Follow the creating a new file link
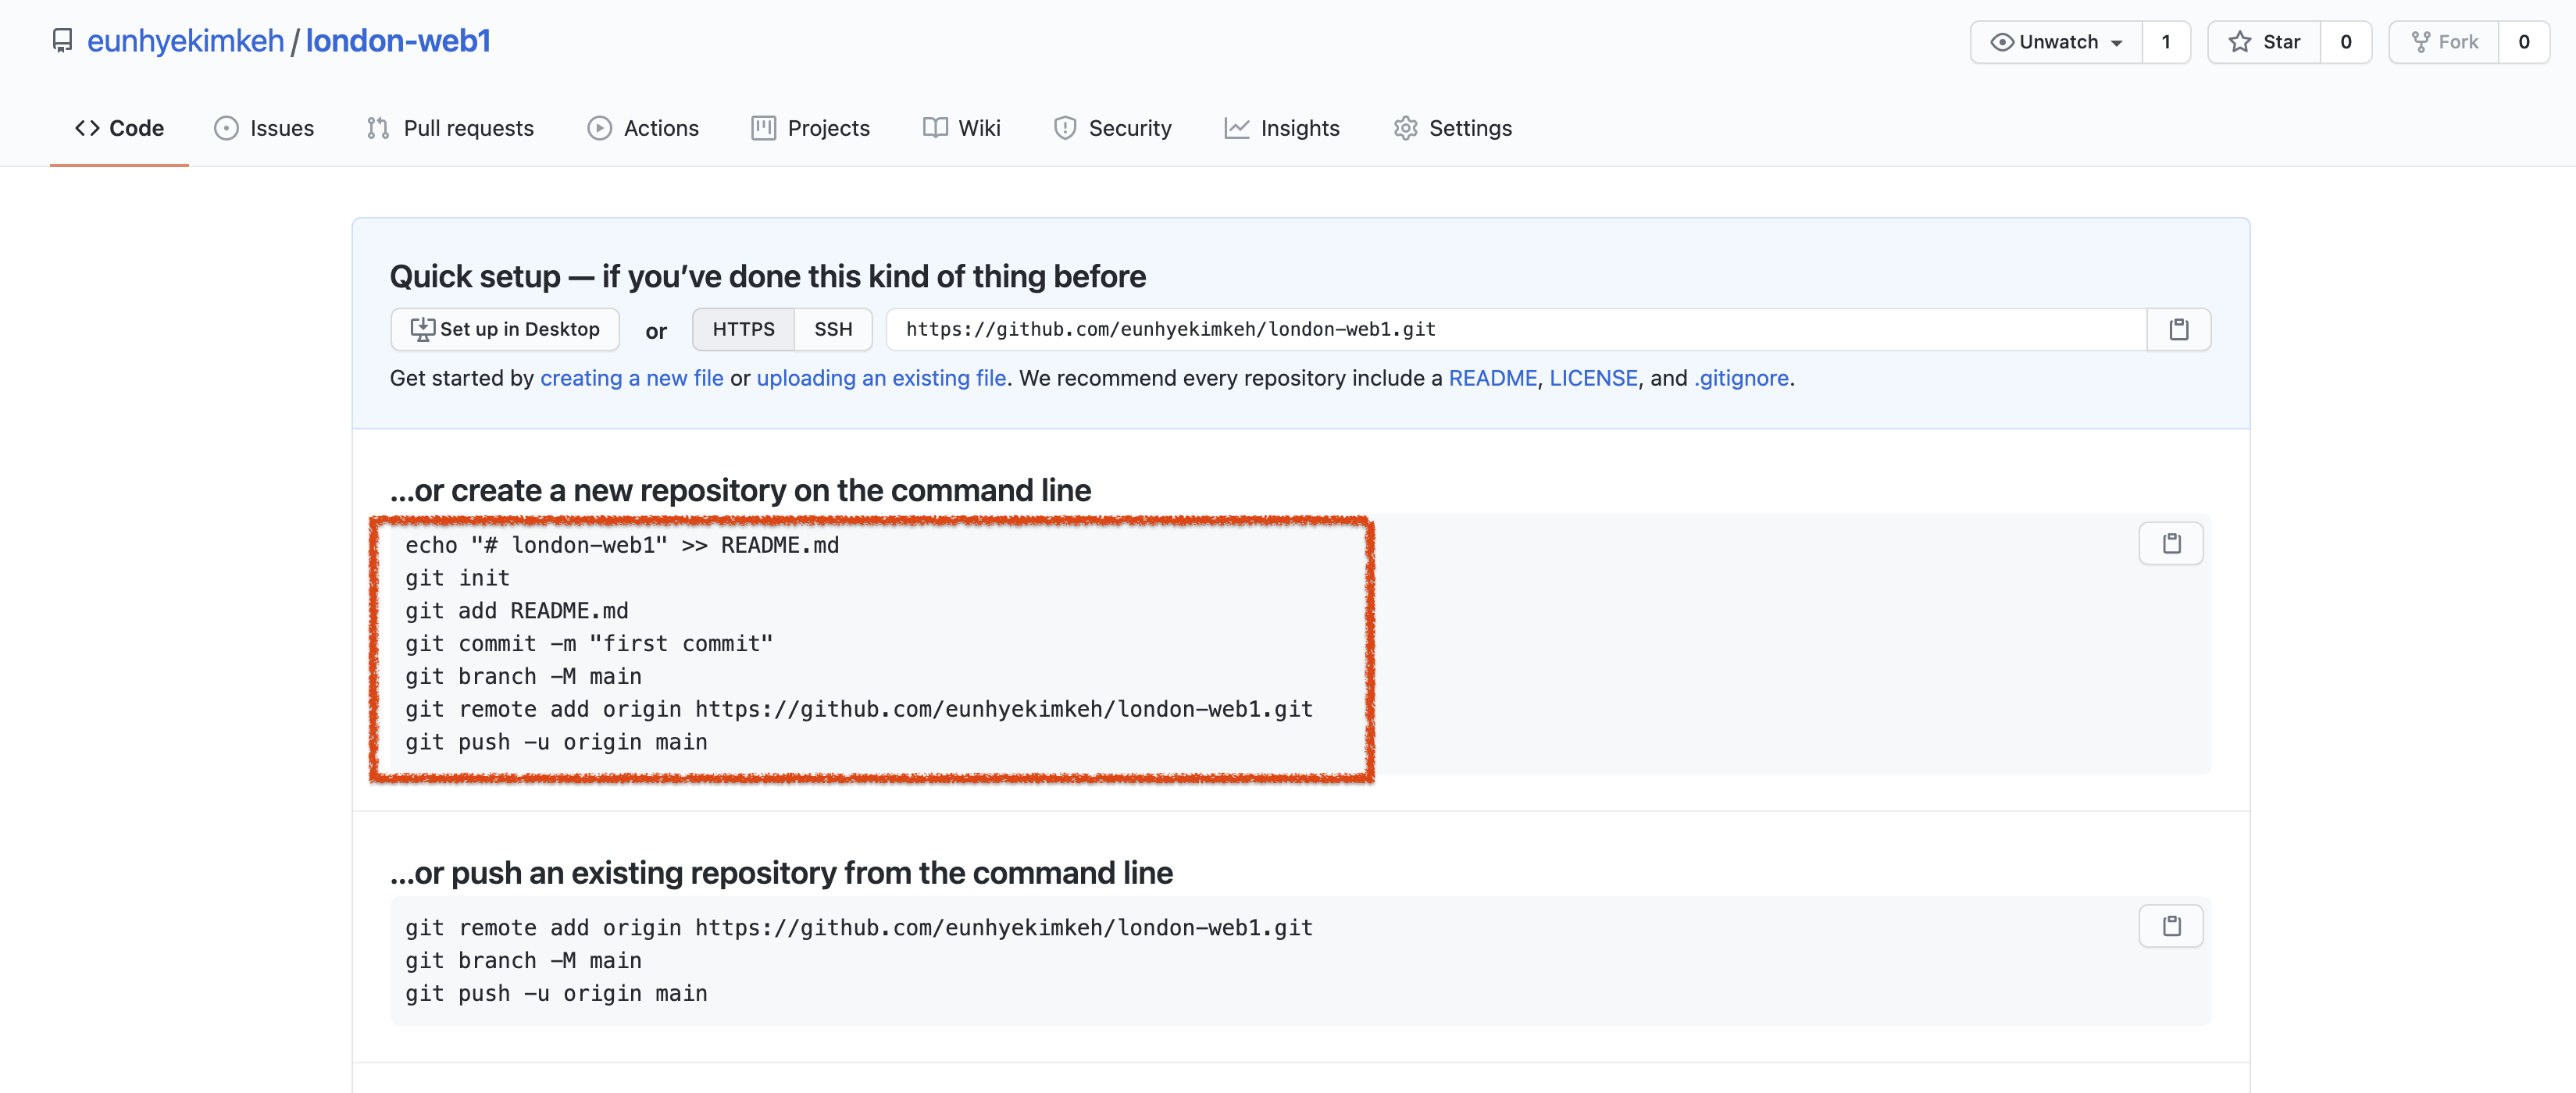This screenshot has width=2576, height=1093. (x=632, y=378)
